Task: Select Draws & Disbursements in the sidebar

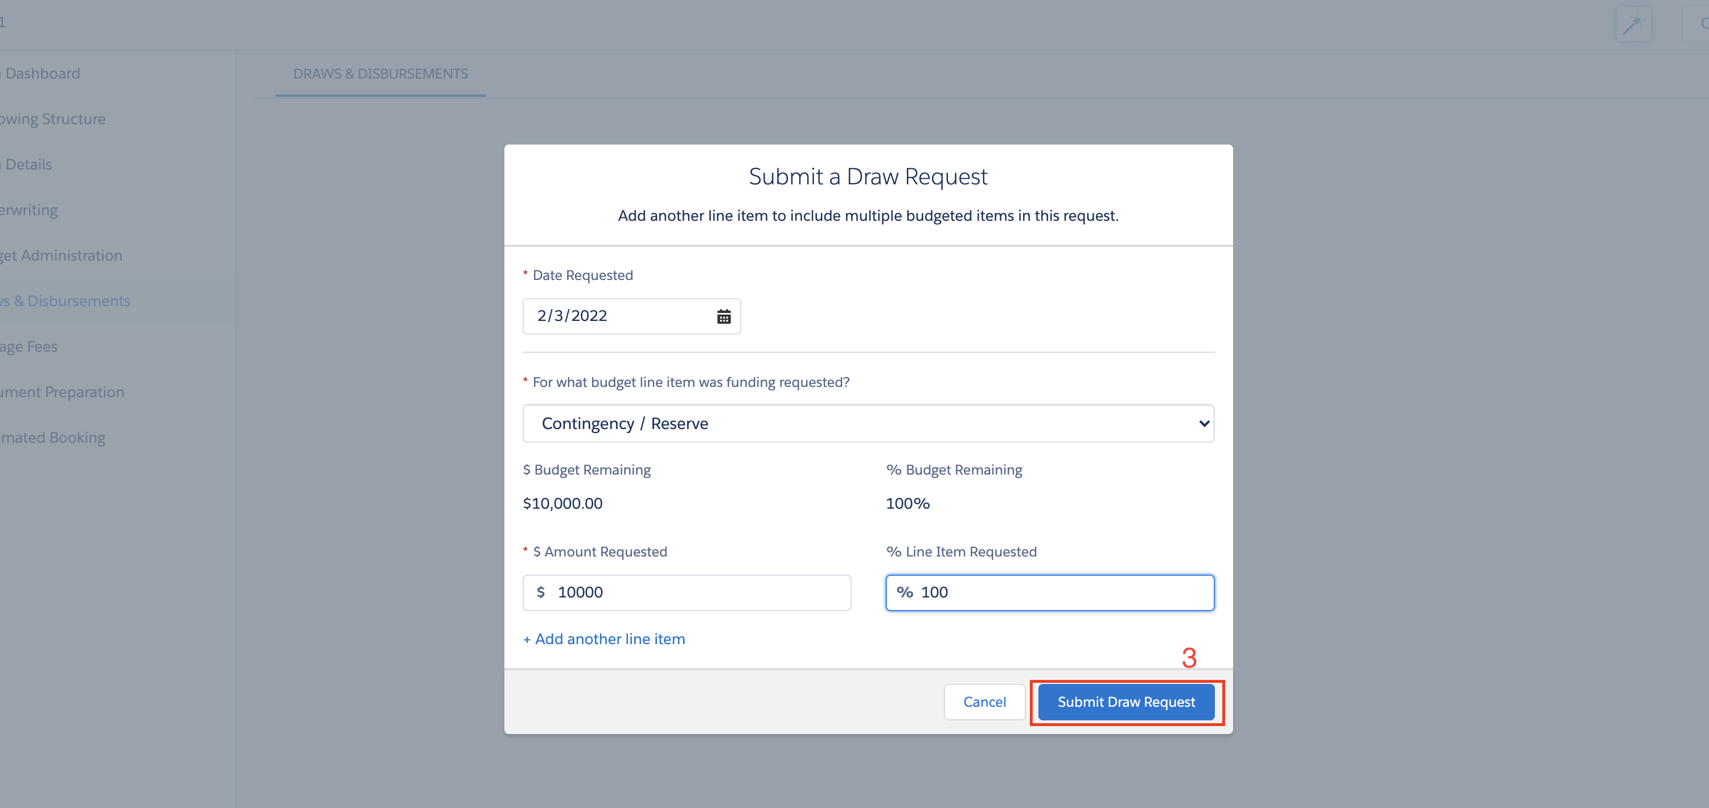Action: tap(65, 300)
